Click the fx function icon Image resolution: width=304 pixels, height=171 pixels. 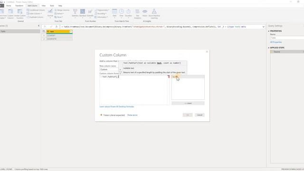pos(57,27)
